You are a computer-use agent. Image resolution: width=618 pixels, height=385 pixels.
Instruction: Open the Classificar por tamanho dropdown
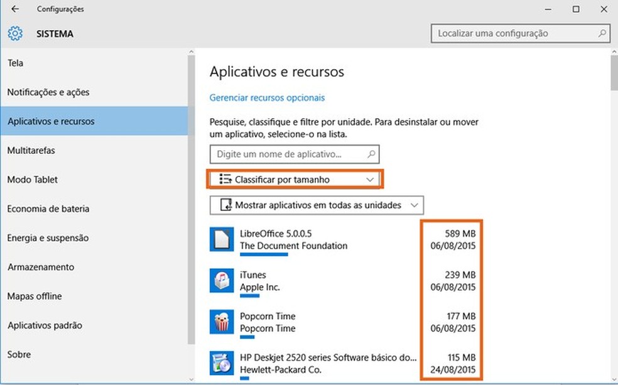[295, 180]
